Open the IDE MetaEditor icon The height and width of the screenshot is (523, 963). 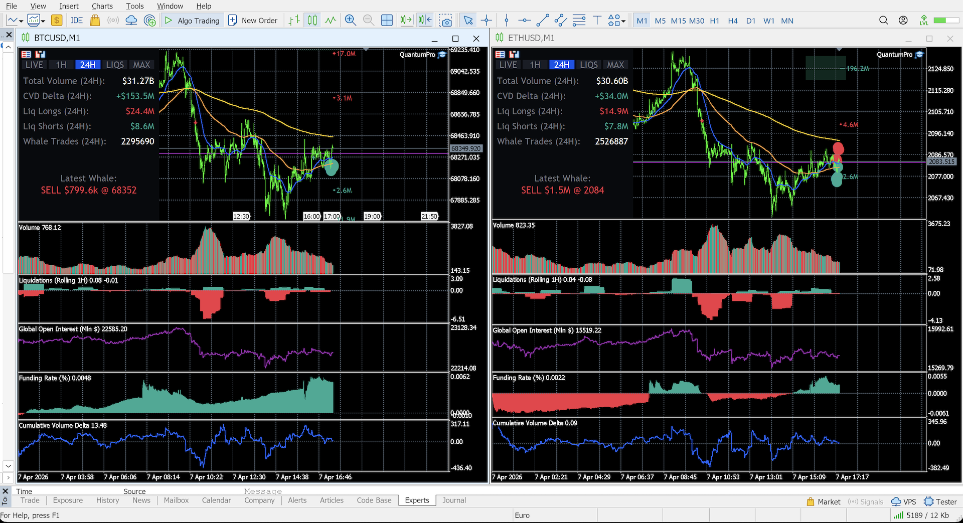(x=77, y=21)
